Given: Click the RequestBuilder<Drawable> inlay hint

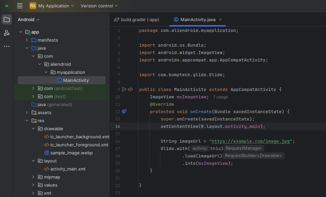Looking at the screenshot, I should click(x=253, y=156).
